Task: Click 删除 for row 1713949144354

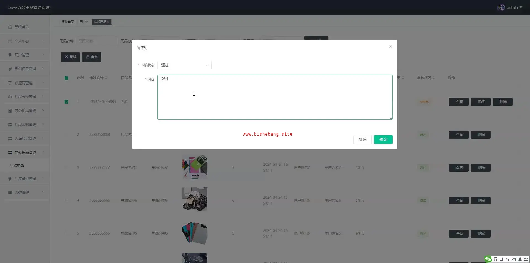Action: 503,102
